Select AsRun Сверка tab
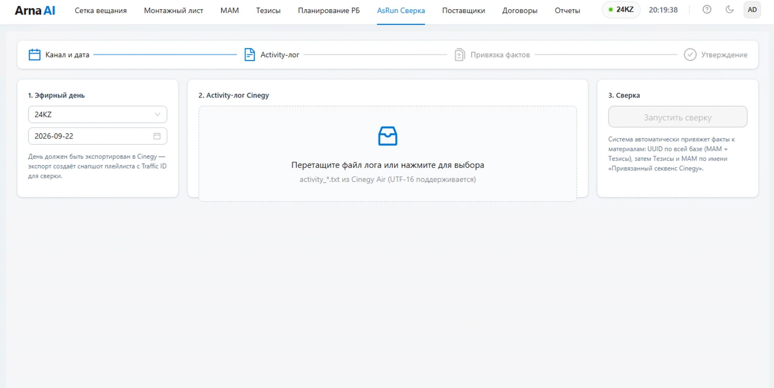 coord(401,10)
